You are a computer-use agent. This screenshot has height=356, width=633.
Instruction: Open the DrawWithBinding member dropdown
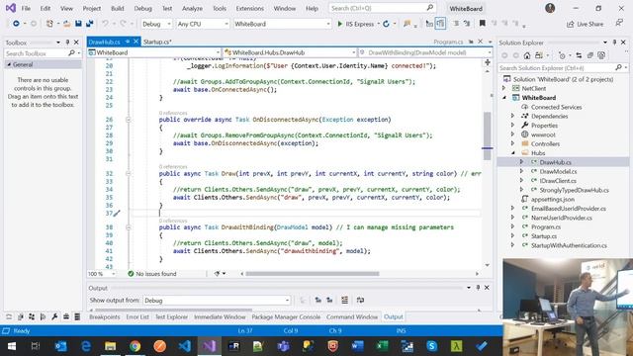point(425,52)
